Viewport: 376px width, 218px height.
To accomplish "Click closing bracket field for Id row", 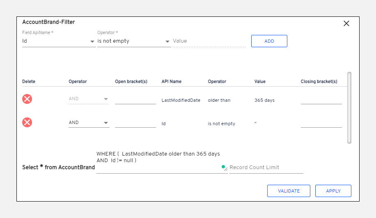I will [321, 123].
